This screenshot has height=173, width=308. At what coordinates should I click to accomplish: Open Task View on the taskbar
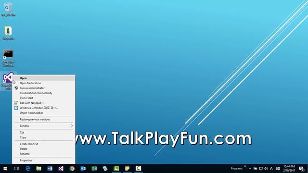coord(16,169)
